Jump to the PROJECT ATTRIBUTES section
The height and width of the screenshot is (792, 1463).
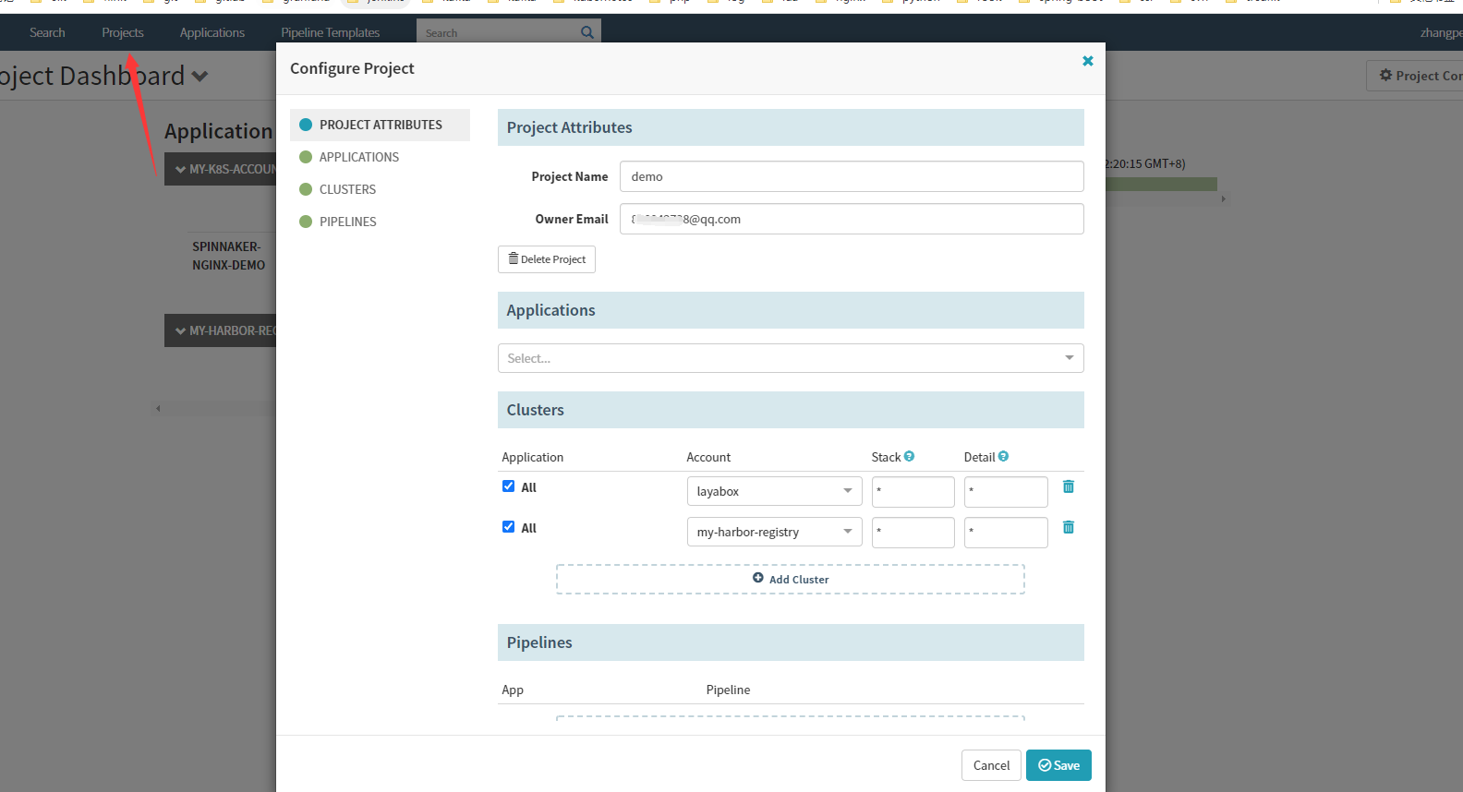(x=380, y=125)
